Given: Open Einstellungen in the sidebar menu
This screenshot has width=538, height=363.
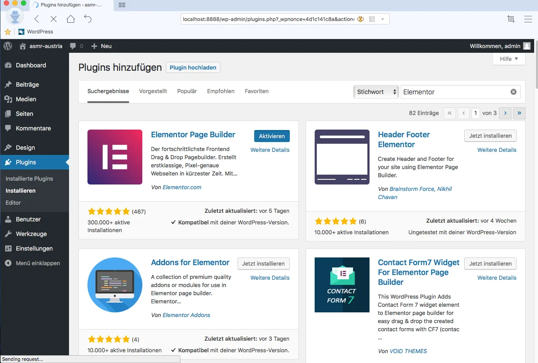Looking at the screenshot, I should click(x=34, y=248).
